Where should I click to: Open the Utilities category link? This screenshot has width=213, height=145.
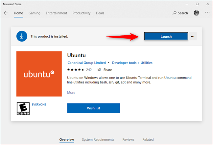(x=147, y=63)
